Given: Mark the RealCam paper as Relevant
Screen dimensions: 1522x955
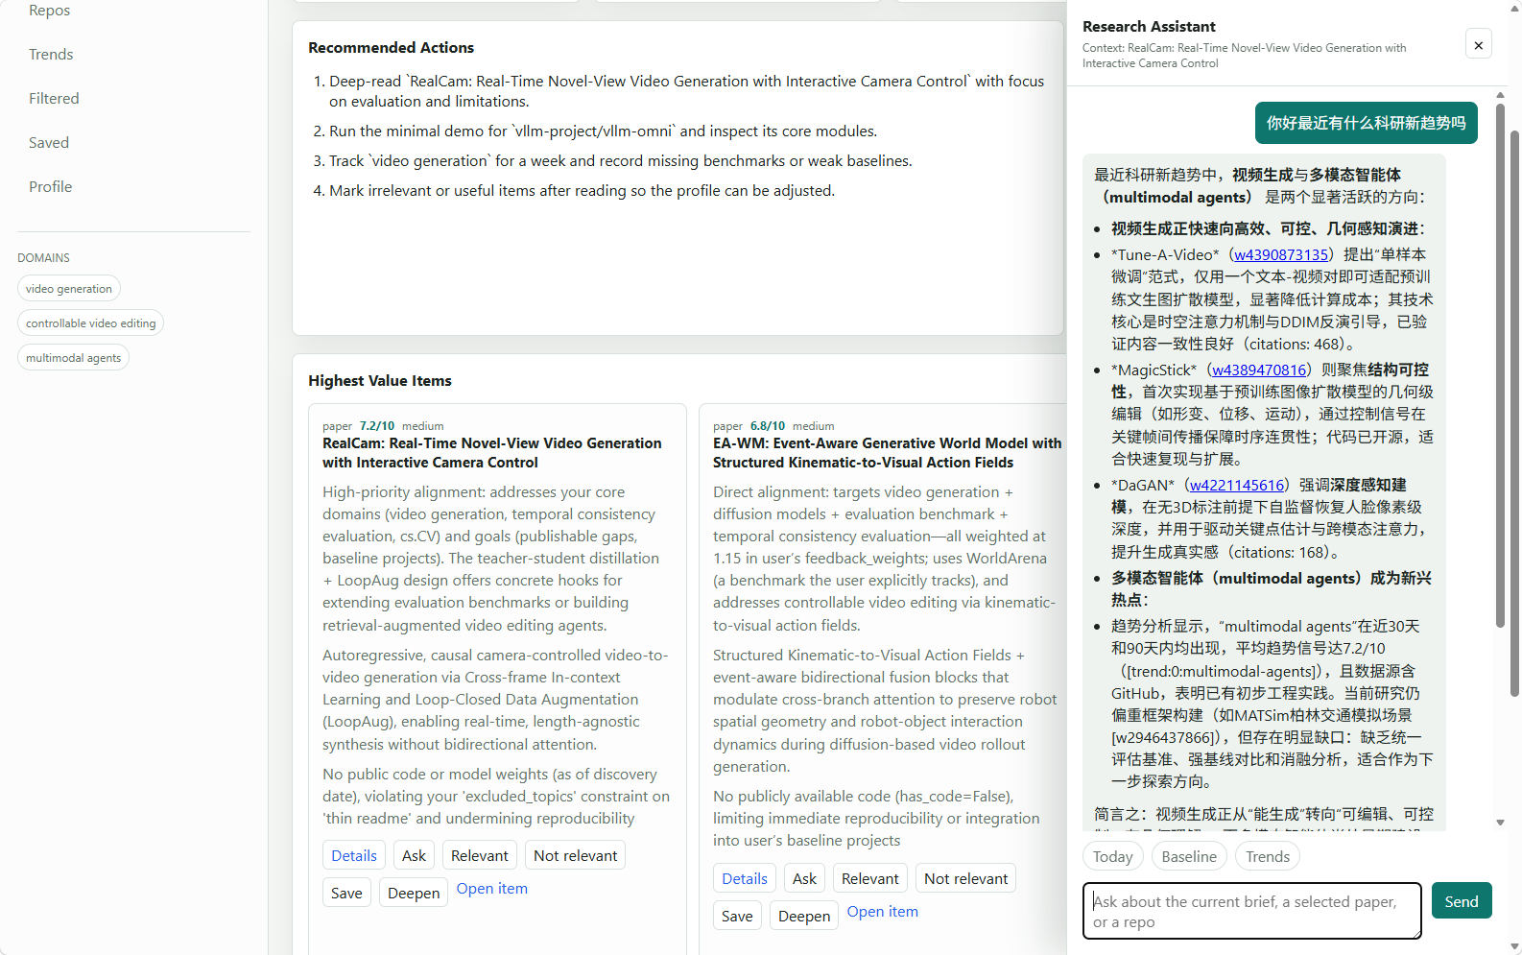Looking at the screenshot, I should point(480,855).
